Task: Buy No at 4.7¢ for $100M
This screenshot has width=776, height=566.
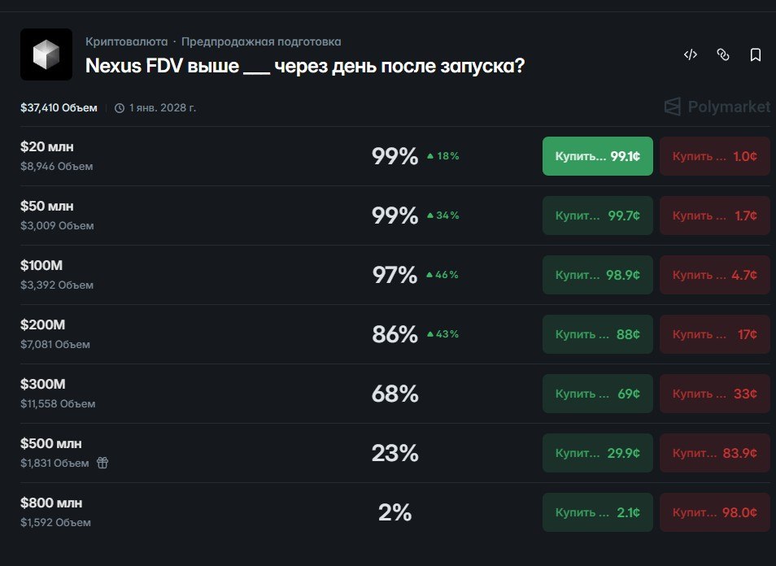Action: tap(715, 275)
